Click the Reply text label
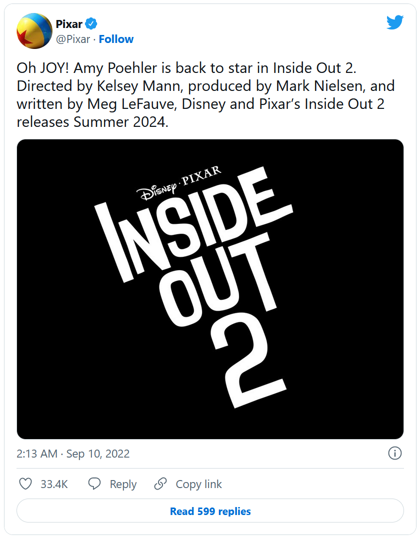The image size is (420, 539). pos(123,484)
